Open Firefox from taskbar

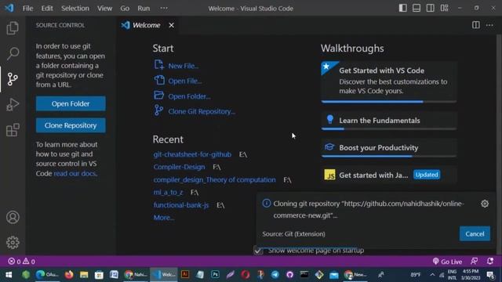pos(69,275)
